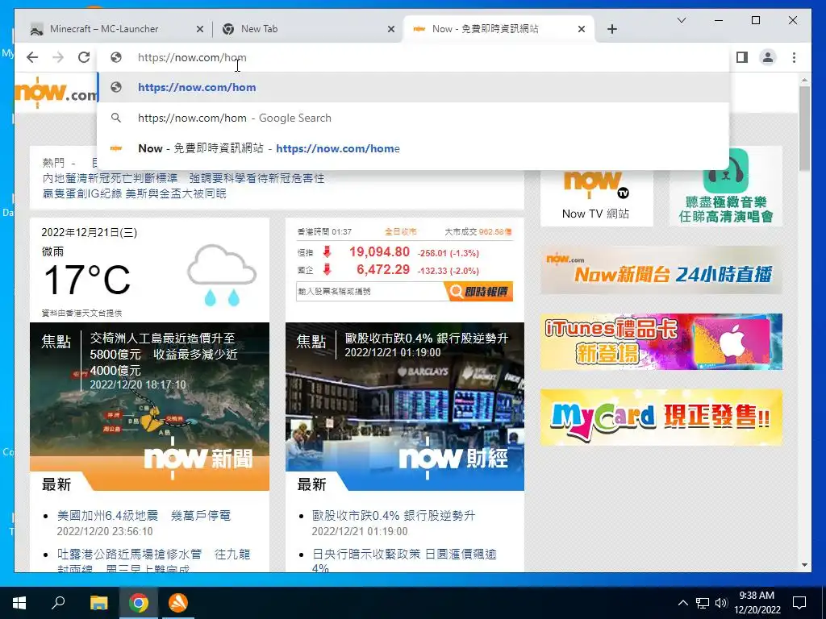Open Chrome three-dot menu
The height and width of the screenshot is (619, 826).
(x=794, y=57)
